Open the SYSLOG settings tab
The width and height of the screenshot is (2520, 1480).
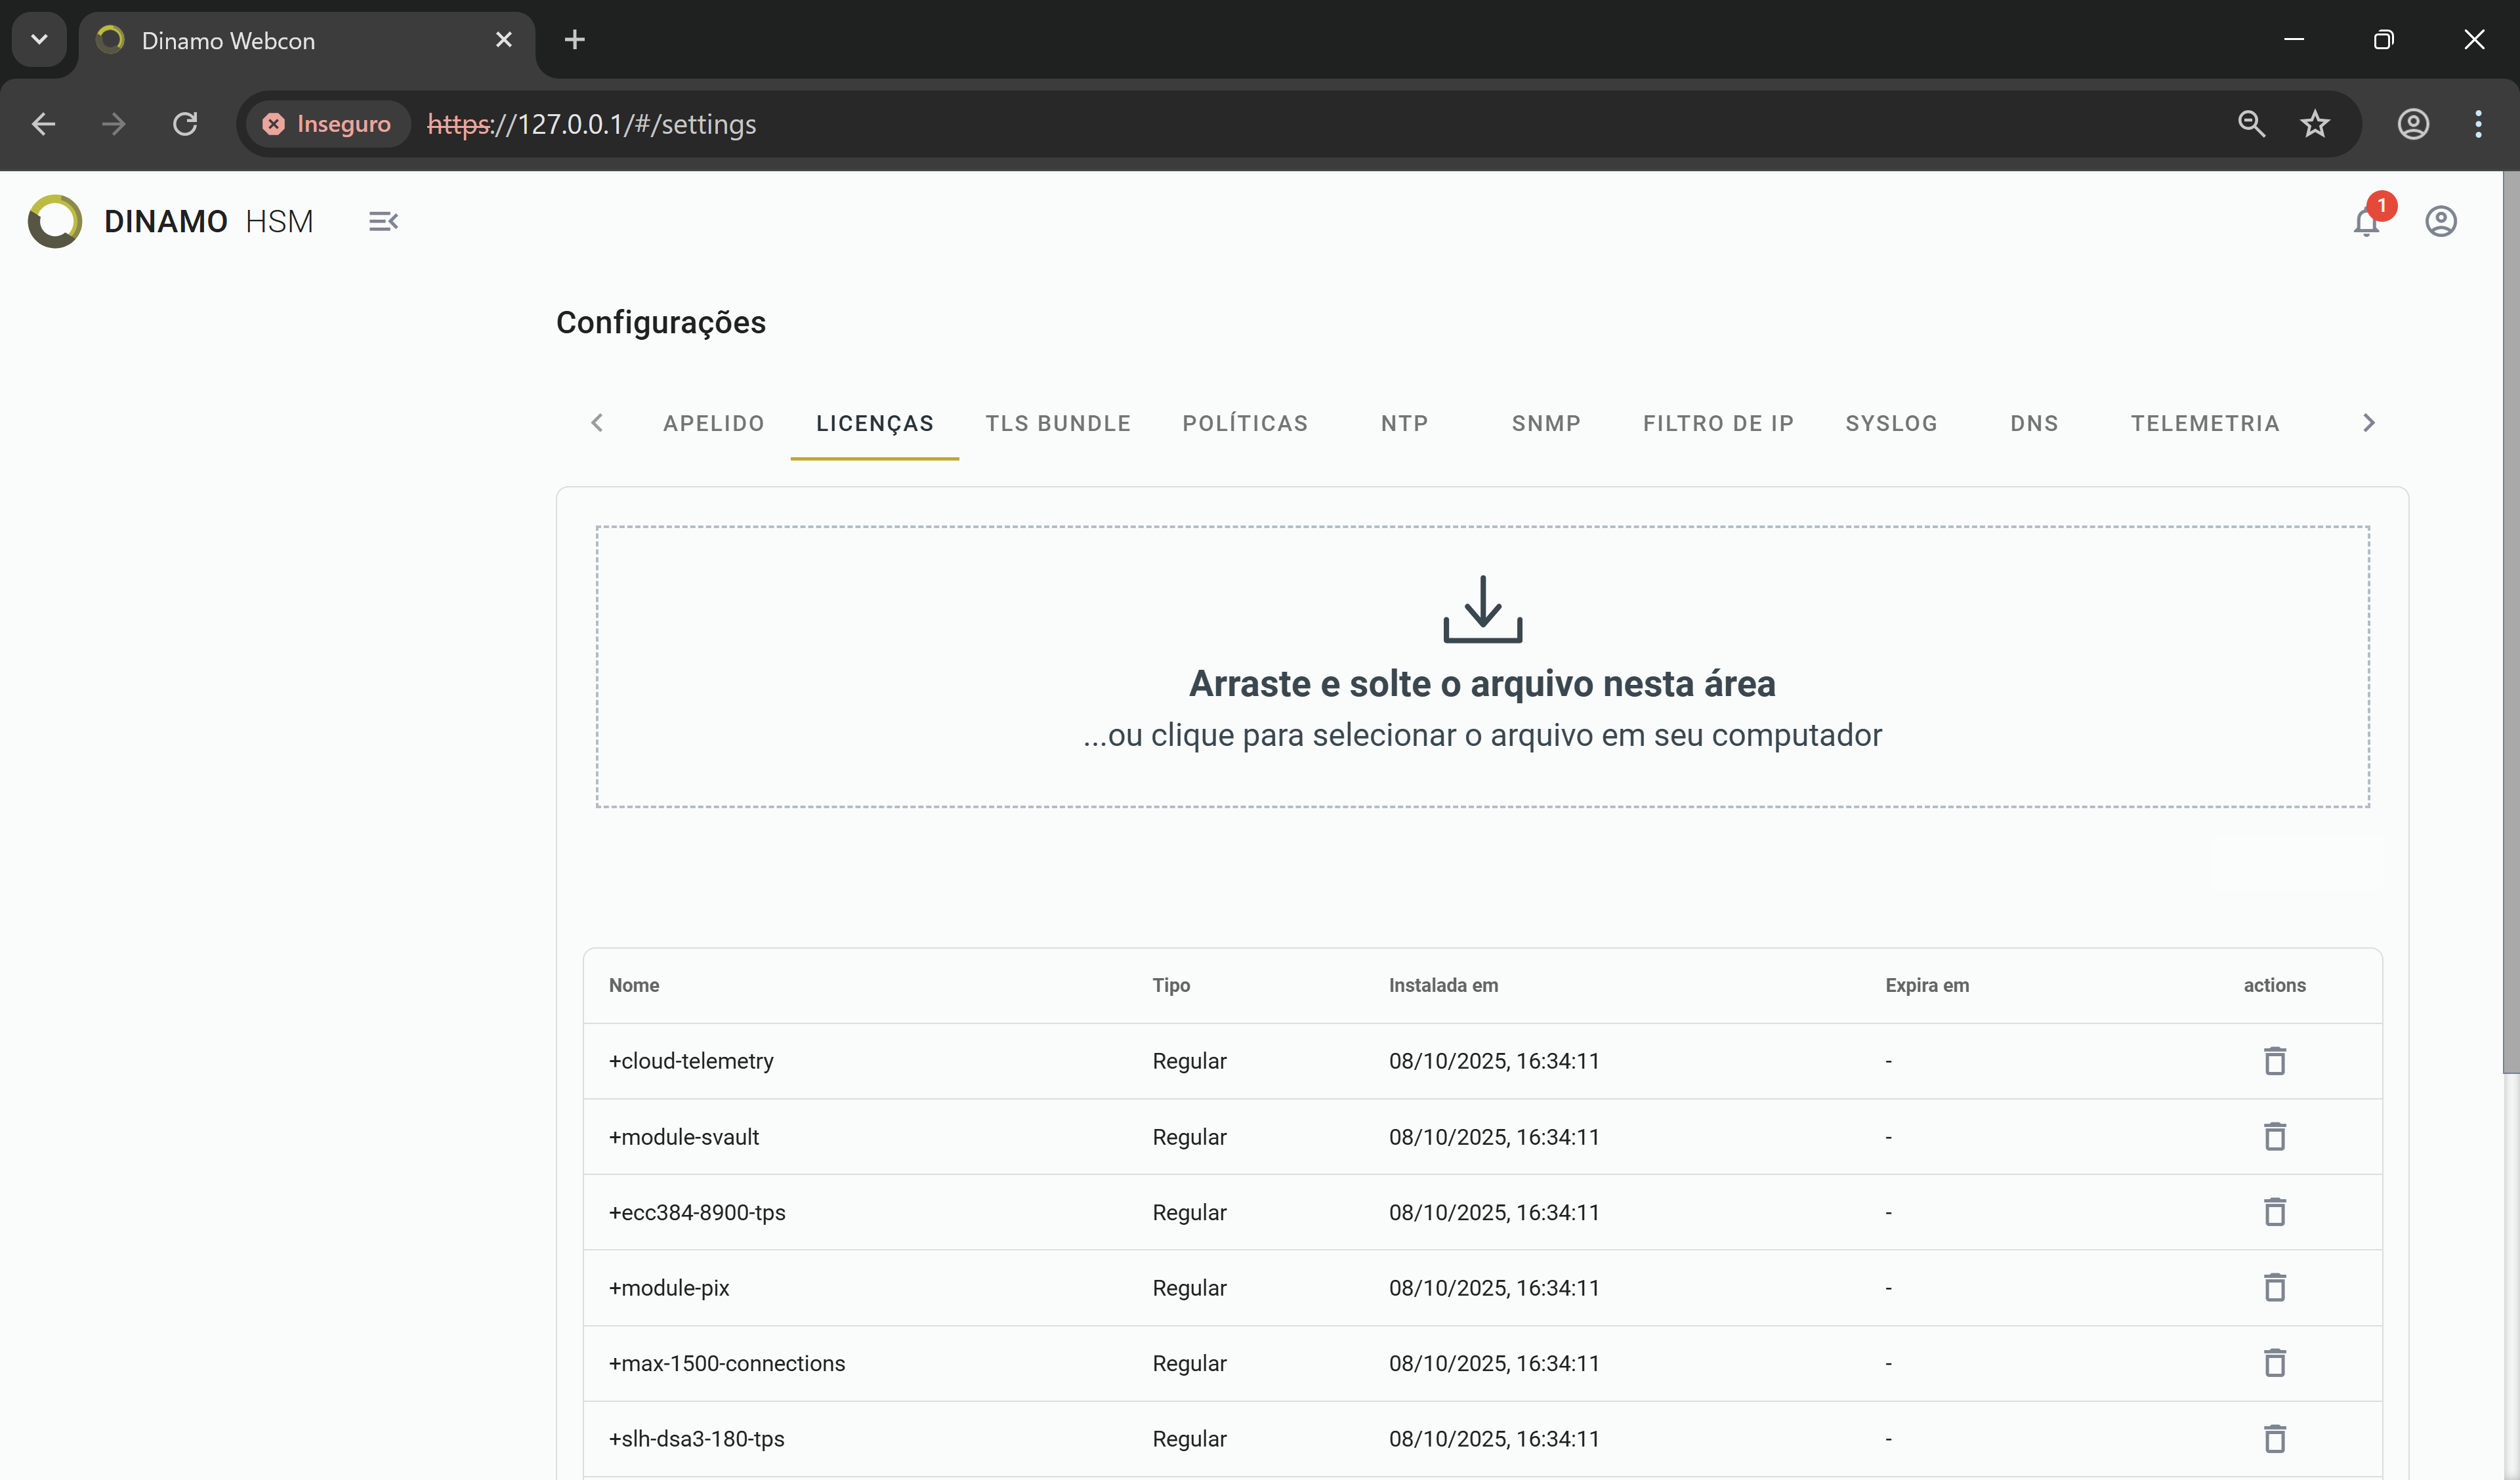[1891, 423]
